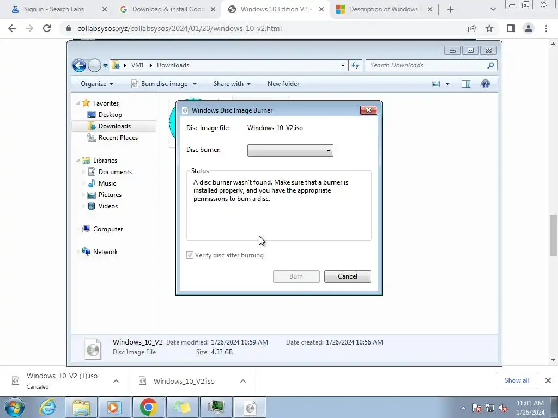Click Show all downloads
This screenshot has height=418, width=558.
click(x=517, y=380)
